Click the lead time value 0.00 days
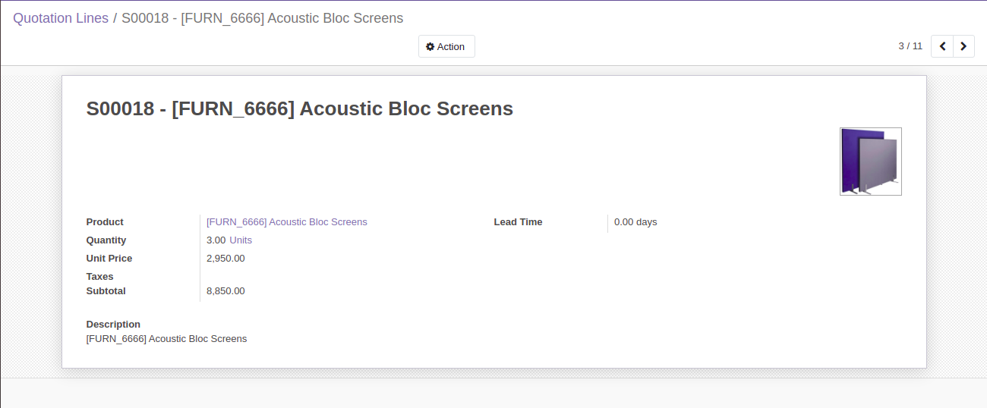 (x=635, y=222)
